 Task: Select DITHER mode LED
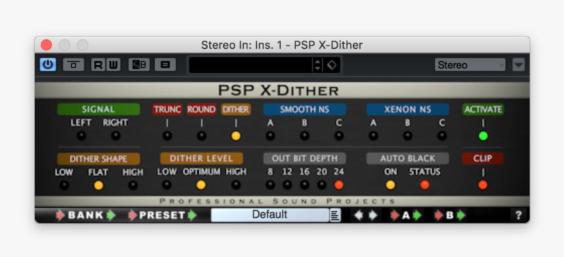point(236,136)
